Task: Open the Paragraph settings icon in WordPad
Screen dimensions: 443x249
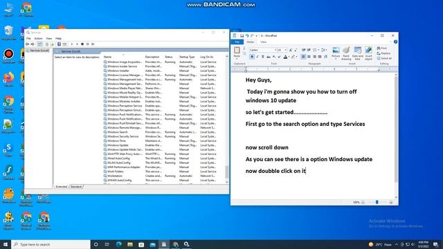Action: (325, 57)
